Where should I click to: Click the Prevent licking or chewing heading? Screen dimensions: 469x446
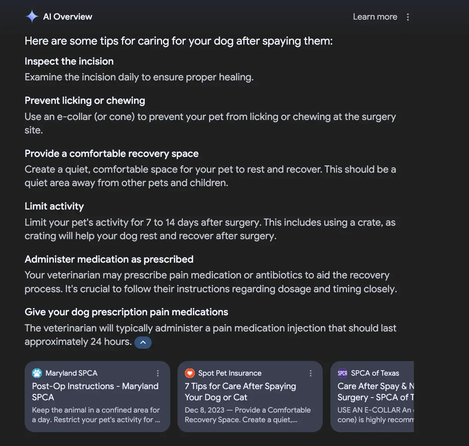[x=85, y=101]
